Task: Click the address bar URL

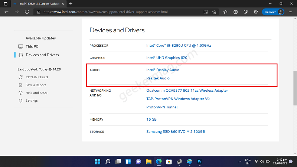Action: [105, 12]
